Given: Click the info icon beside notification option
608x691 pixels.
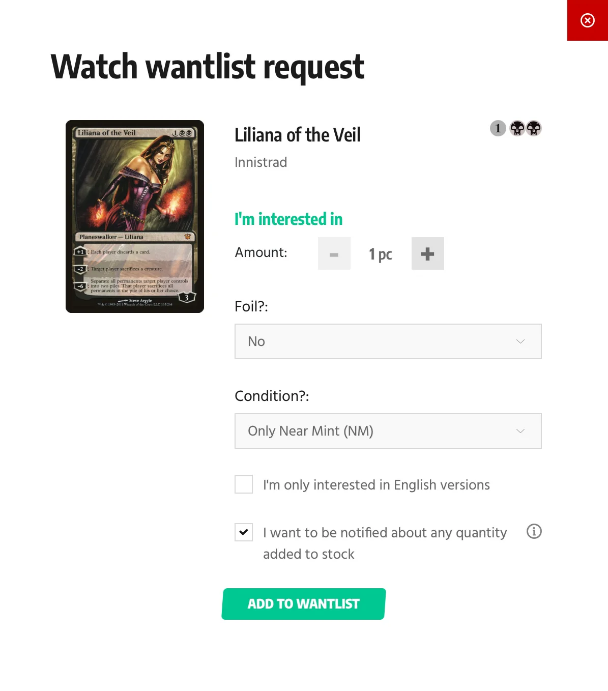Looking at the screenshot, I should coord(534,531).
